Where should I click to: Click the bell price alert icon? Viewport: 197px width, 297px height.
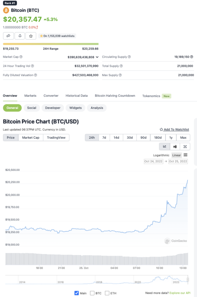(20, 36)
